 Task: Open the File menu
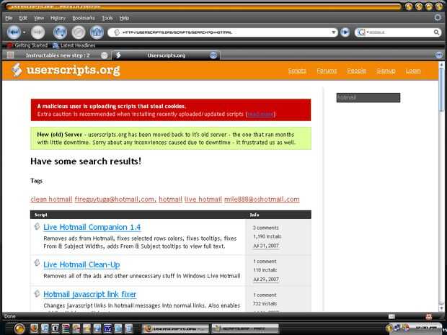[x=9, y=18]
